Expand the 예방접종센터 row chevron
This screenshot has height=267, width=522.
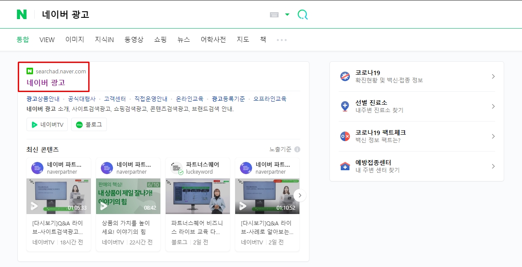click(493, 166)
